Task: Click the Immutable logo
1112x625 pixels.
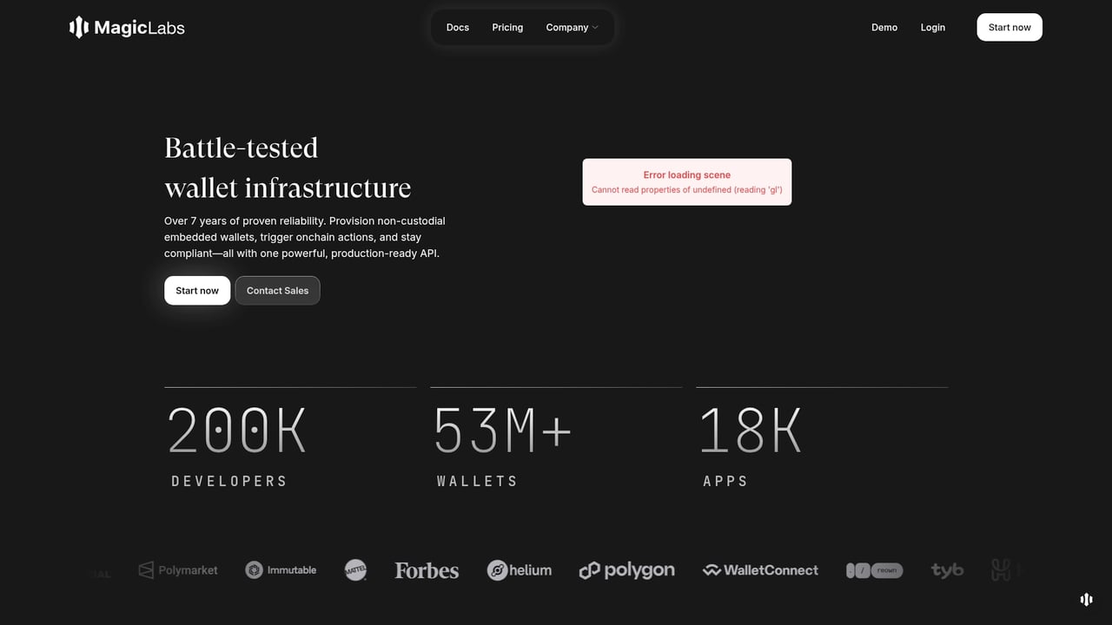Action: 280,570
